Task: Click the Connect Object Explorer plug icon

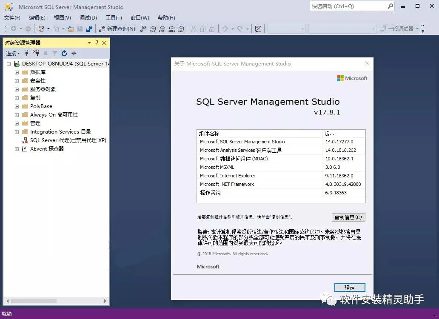Action: point(27,53)
